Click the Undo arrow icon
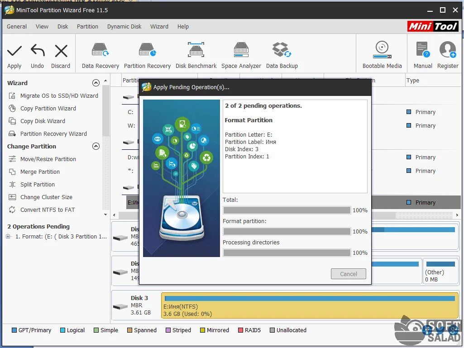Viewport: 464px width, 348px height. pyautogui.click(x=38, y=50)
